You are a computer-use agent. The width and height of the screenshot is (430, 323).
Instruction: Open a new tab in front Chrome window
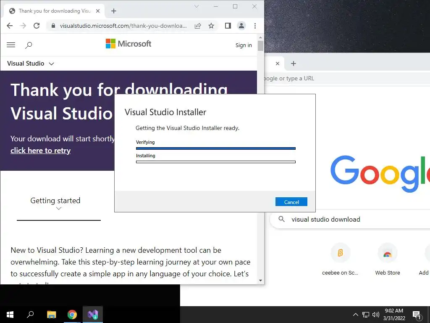pyautogui.click(x=113, y=11)
